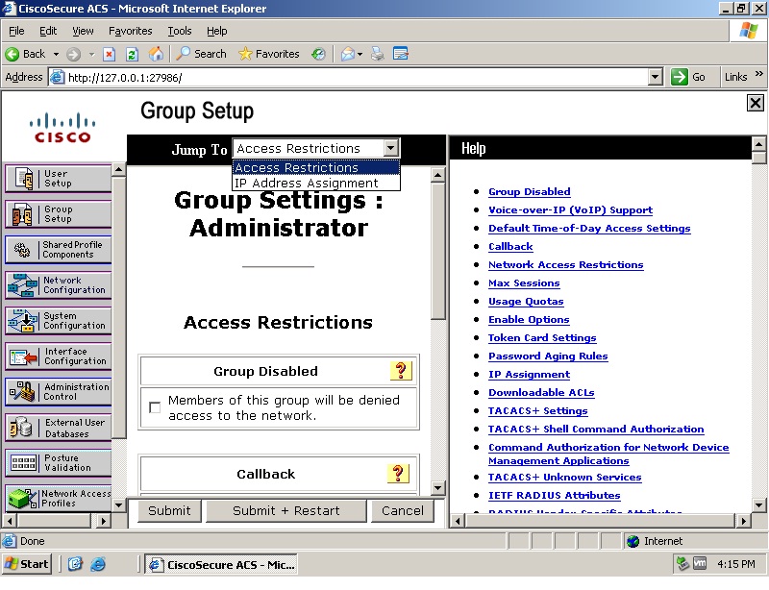Open the Mail button dropdown arrow
Screen dimensions: 769x590
[360, 54]
